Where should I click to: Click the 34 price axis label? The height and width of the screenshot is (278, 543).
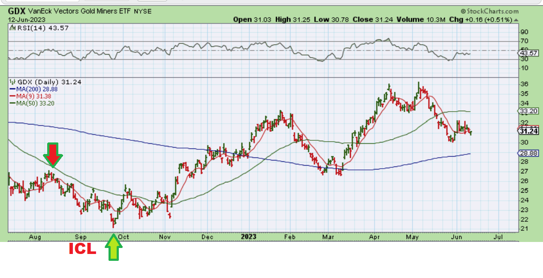(524, 103)
